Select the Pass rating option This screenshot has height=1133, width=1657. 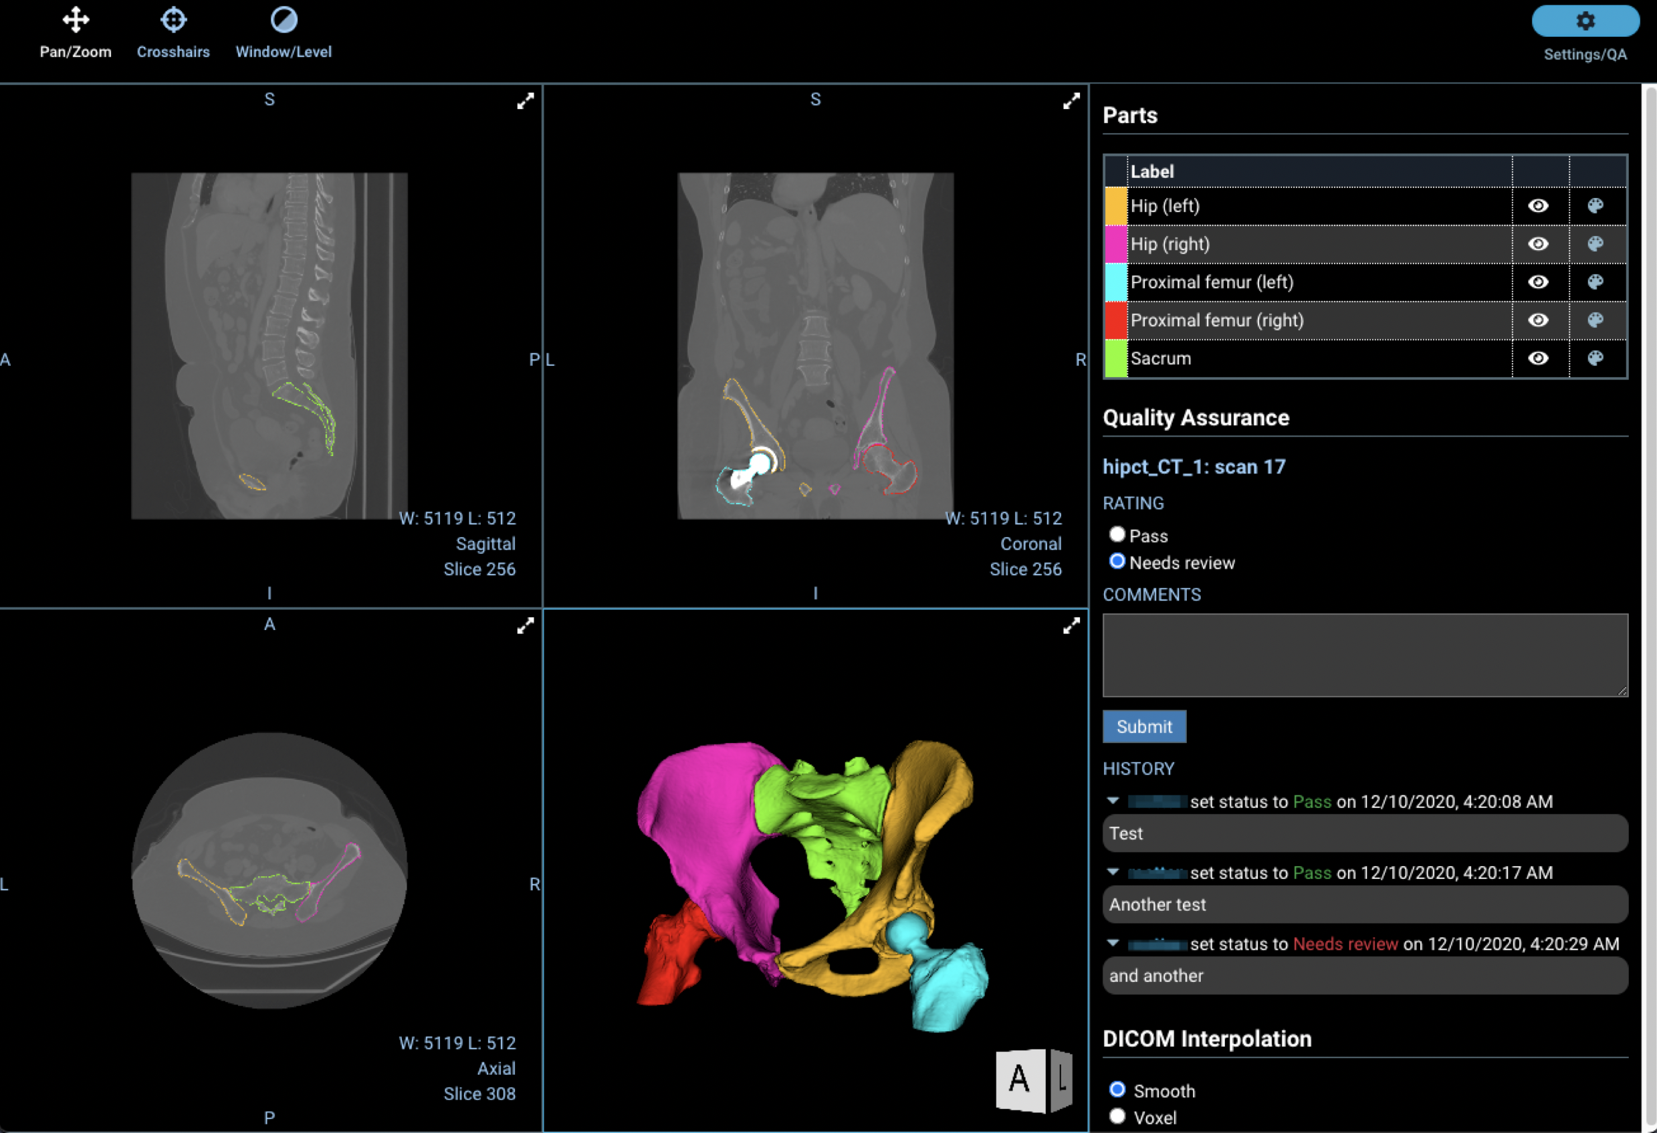tap(1117, 534)
